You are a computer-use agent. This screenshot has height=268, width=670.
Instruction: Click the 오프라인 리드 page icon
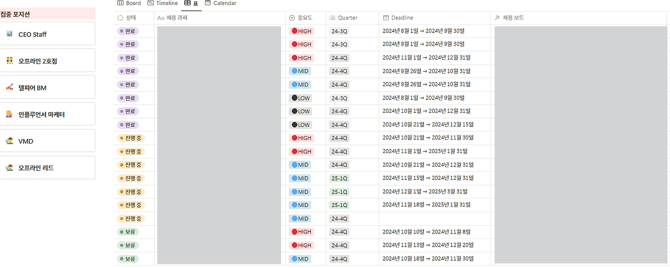[9, 168]
